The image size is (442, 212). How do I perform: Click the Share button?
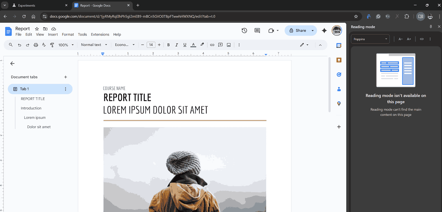click(x=298, y=31)
